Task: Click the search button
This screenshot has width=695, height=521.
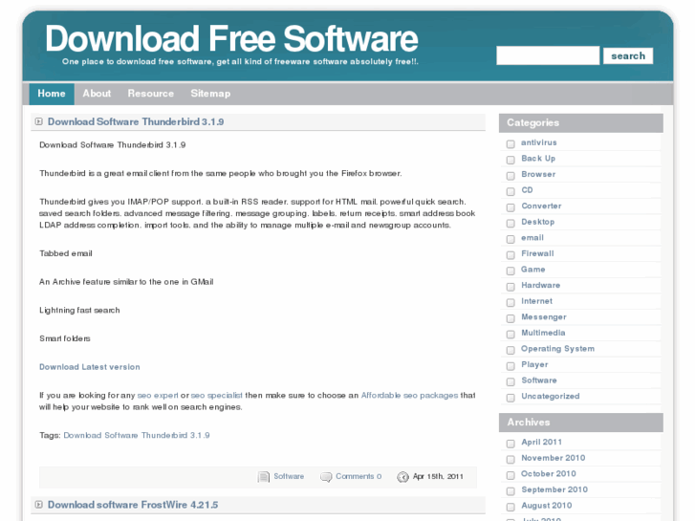Action: pos(628,55)
